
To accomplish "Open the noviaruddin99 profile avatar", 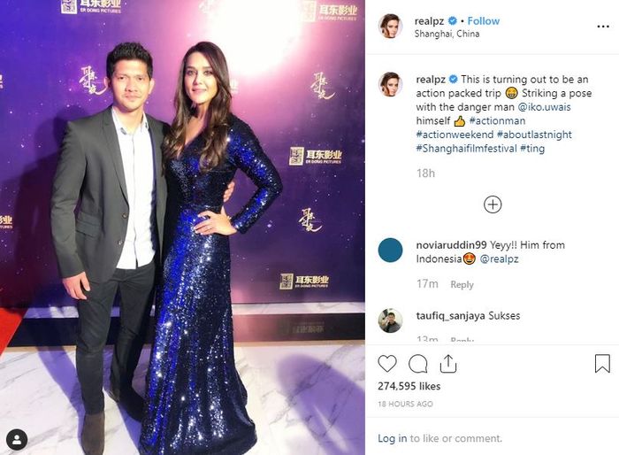I will point(390,251).
